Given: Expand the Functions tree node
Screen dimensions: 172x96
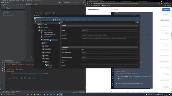Looking at the screenshot, I should [42, 55].
